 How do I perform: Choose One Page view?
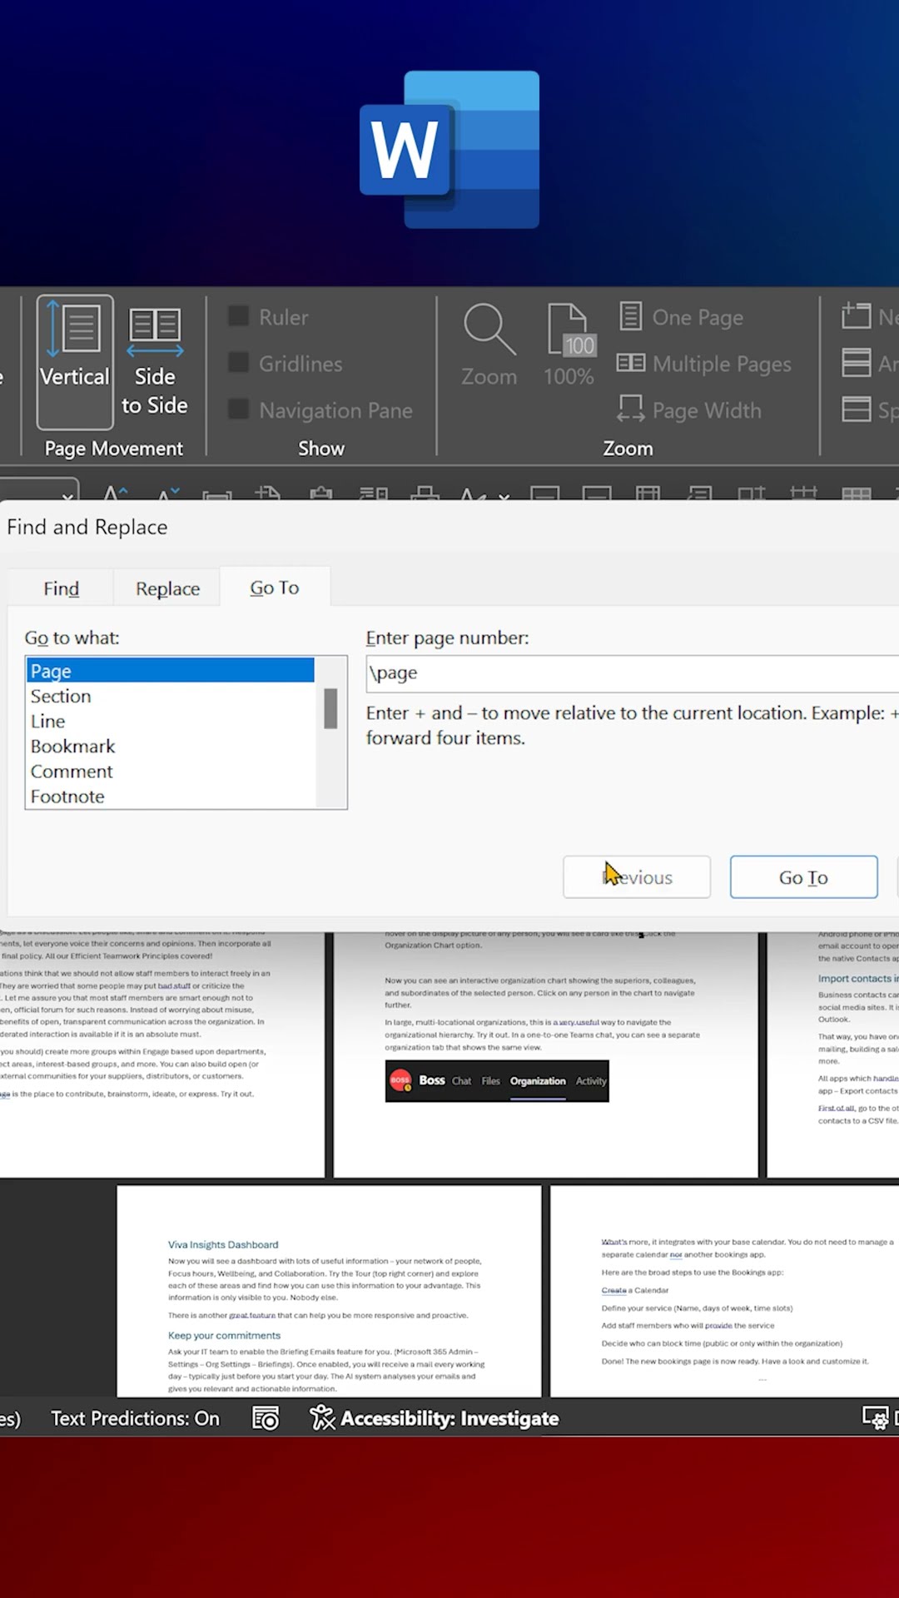tap(682, 317)
